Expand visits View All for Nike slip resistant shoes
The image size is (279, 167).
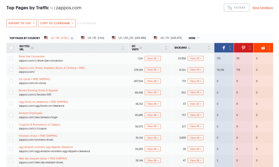coord(153,160)
